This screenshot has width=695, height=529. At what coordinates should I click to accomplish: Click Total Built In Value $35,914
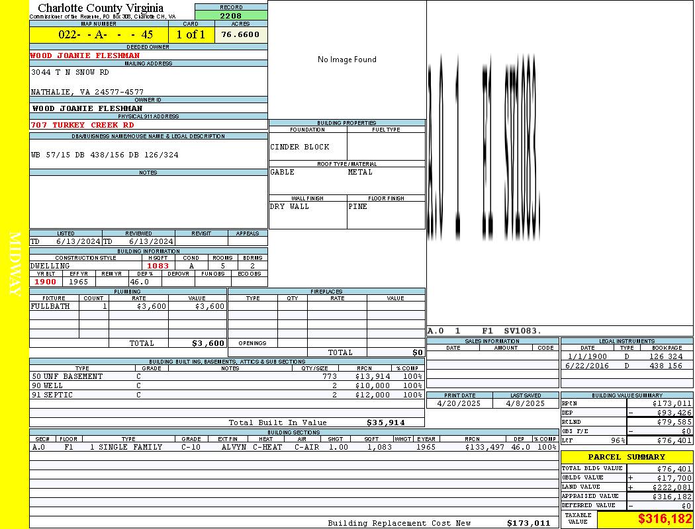pos(386,423)
